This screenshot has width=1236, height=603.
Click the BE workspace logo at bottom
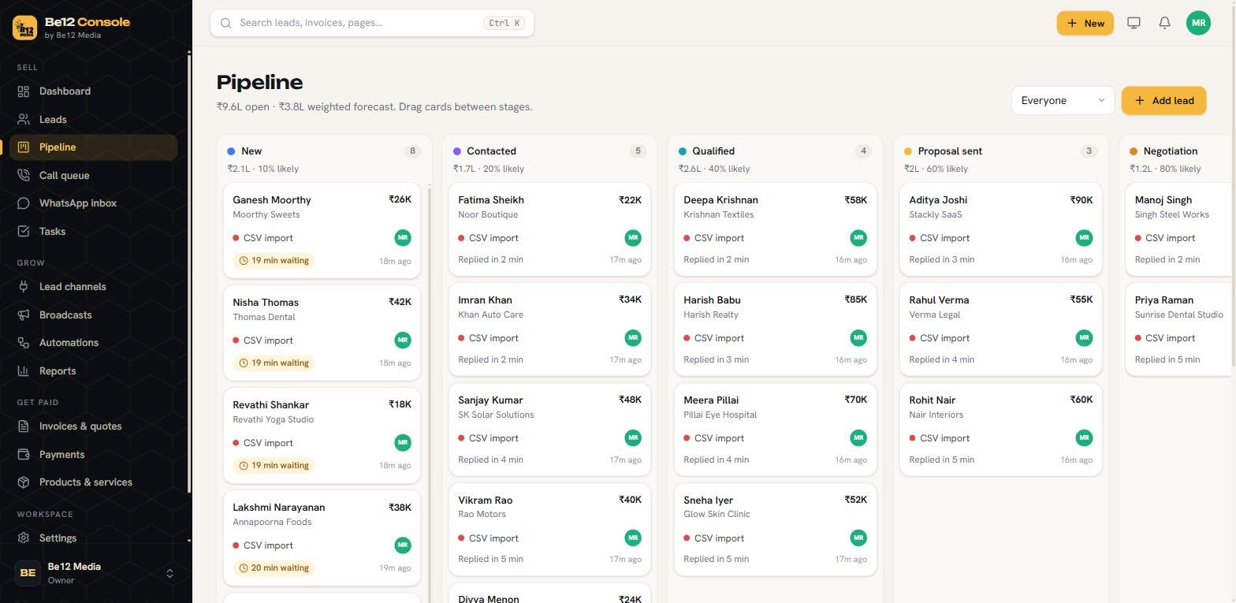(x=28, y=573)
